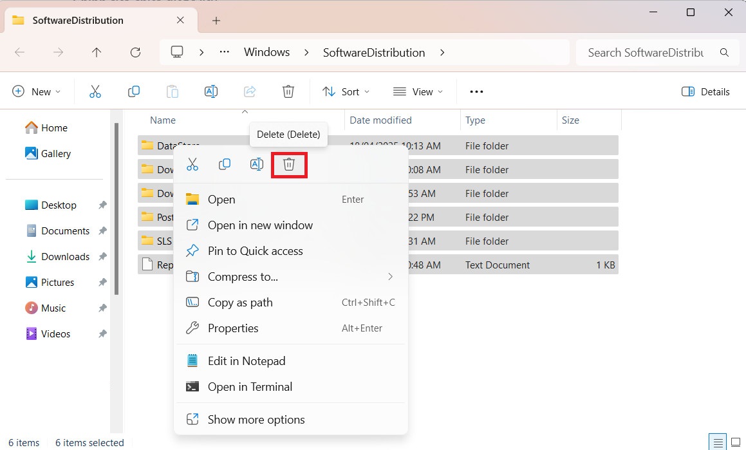Click the Delete trash icon in context menu
Viewport: 746px width, 450px height.
289,165
